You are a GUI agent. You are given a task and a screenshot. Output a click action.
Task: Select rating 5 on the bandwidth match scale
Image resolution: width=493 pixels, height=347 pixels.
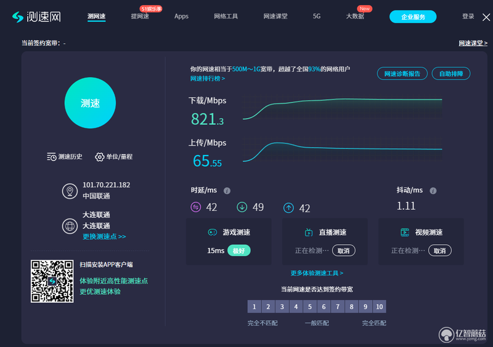[x=310, y=306]
